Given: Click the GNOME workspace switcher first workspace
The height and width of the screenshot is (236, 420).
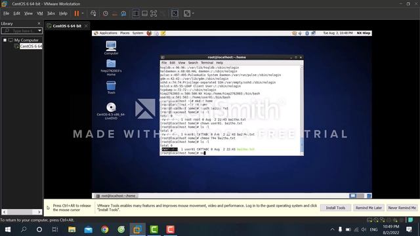Looking at the screenshot, I should [353, 196].
